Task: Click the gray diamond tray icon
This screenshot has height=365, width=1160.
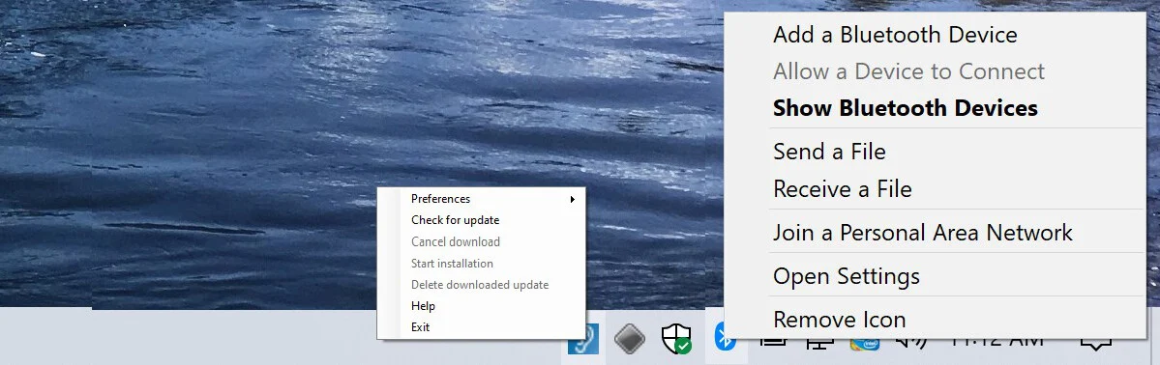Action: click(x=630, y=339)
